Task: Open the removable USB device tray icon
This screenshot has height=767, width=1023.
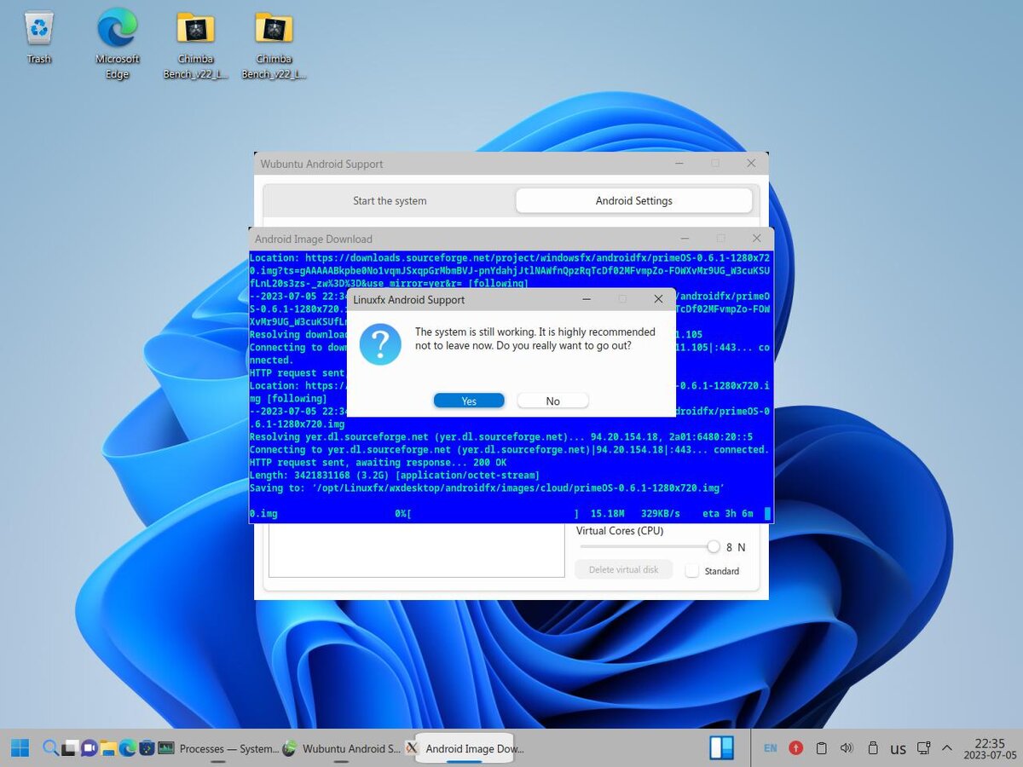Action: click(x=873, y=748)
